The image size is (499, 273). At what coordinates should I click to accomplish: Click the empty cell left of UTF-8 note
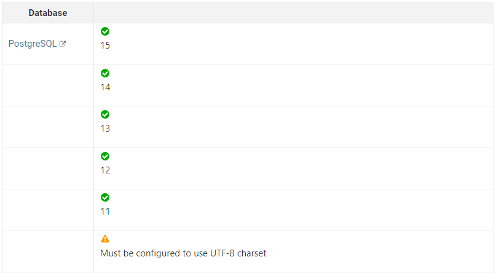pos(48,251)
